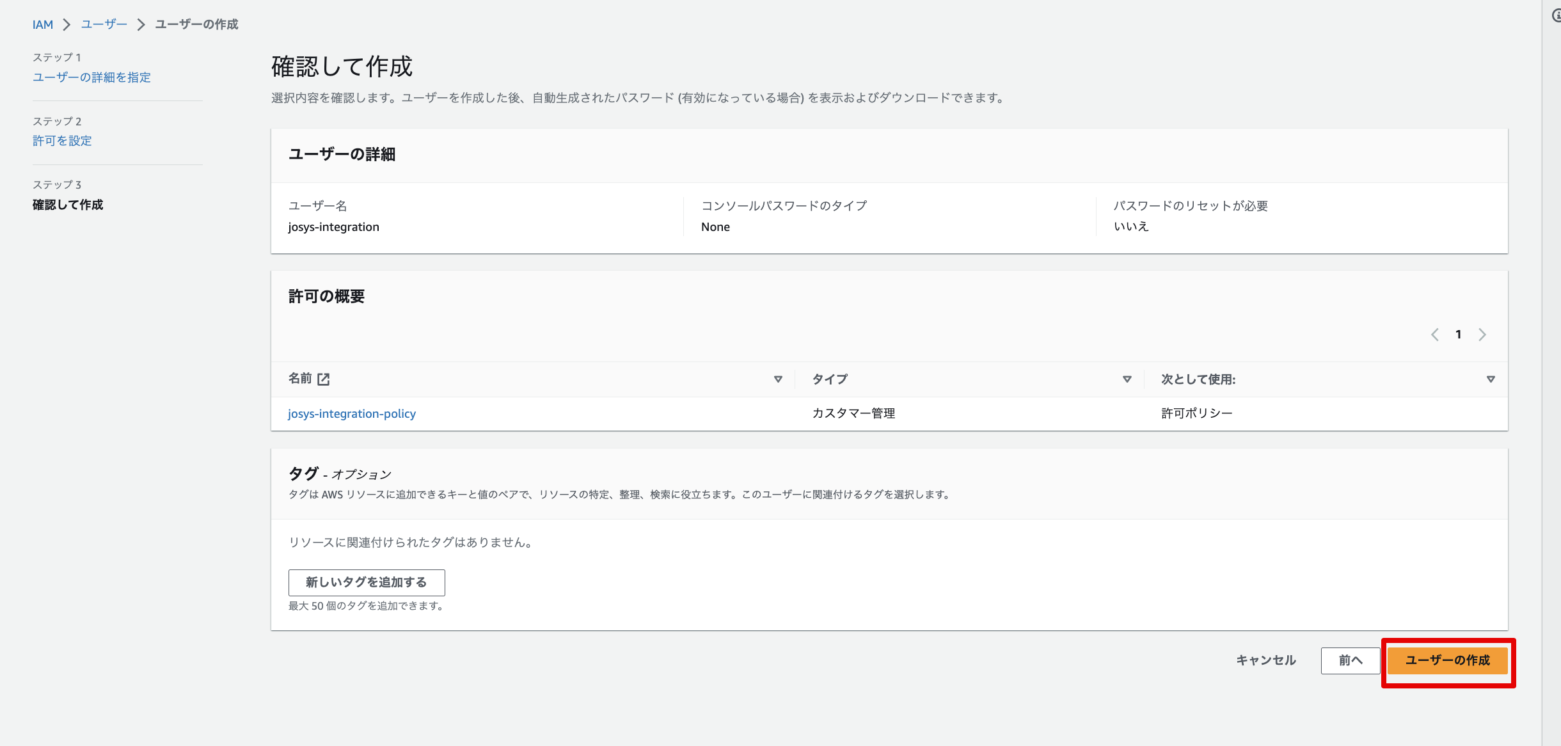Click キャンセル button

[1265, 660]
